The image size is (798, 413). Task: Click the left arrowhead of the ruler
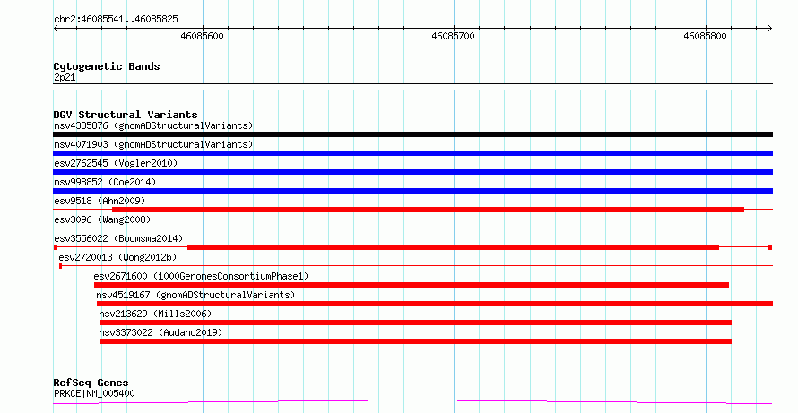coord(56,29)
